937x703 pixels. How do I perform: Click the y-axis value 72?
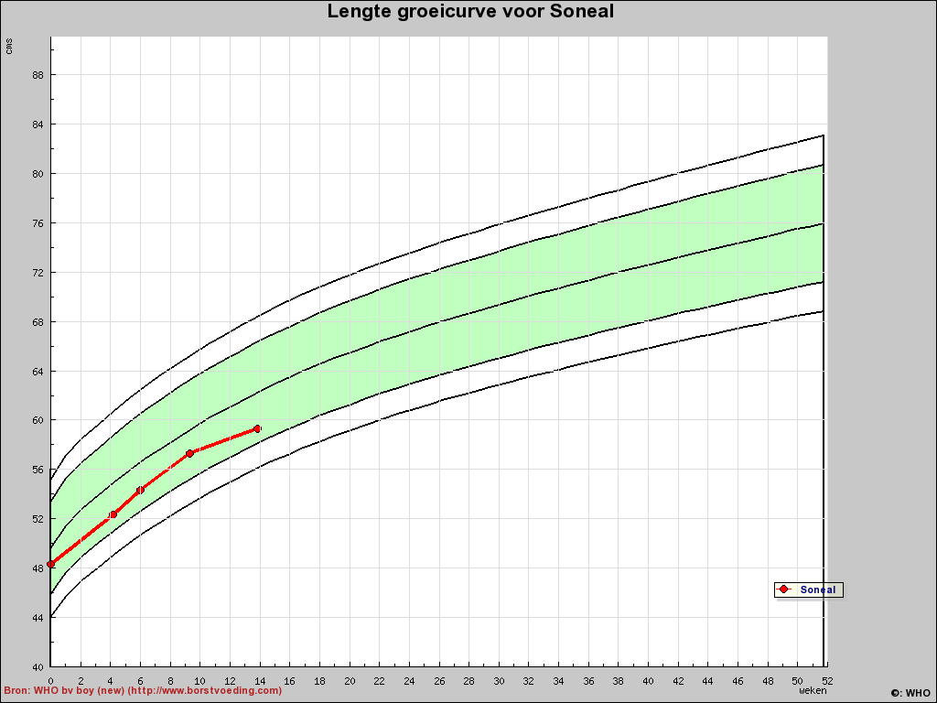click(x=38, y=273)
